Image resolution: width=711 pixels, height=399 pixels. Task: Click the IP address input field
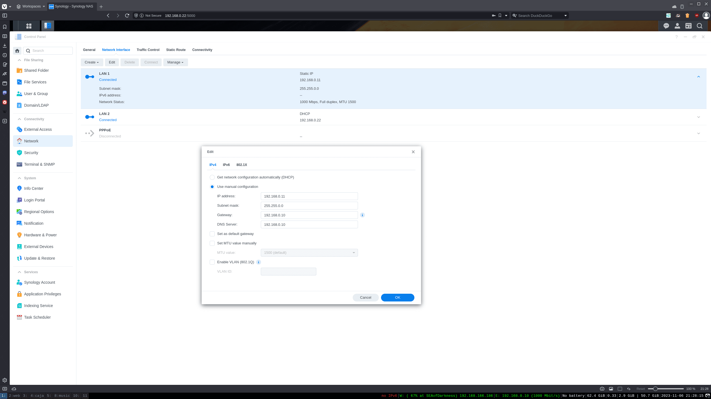point(309,196)
